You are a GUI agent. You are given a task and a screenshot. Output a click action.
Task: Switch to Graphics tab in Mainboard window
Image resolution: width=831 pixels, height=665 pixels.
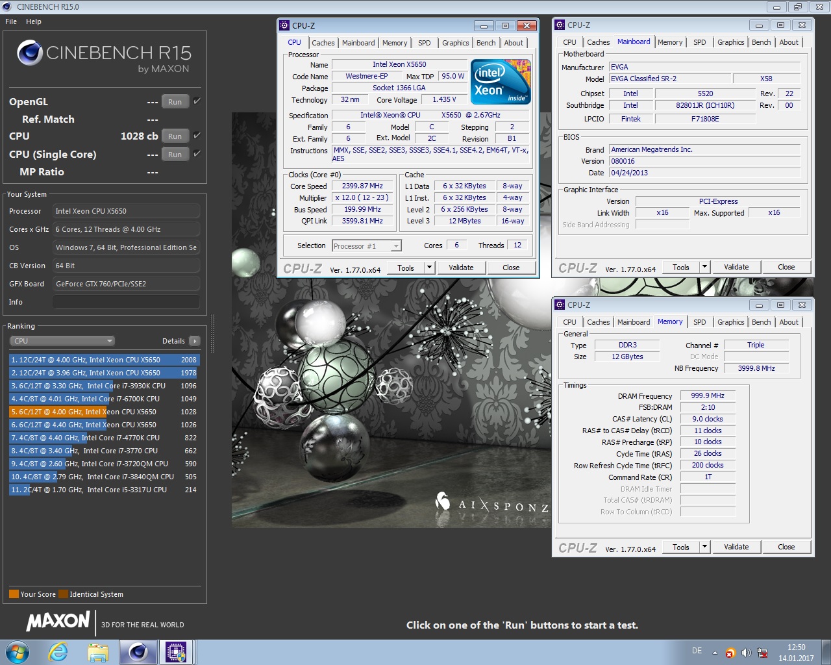(730, 42)
